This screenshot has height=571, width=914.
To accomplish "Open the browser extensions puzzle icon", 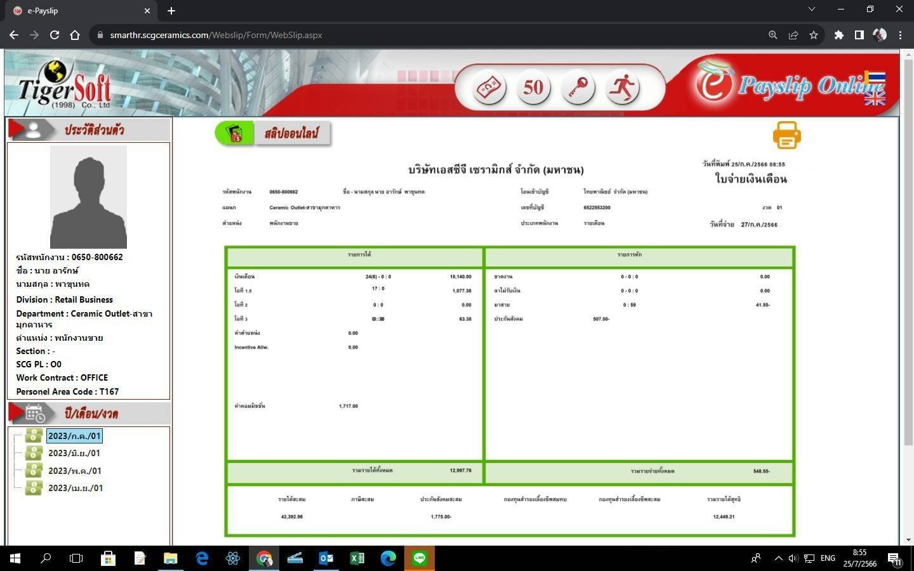I will pos(839,35).
